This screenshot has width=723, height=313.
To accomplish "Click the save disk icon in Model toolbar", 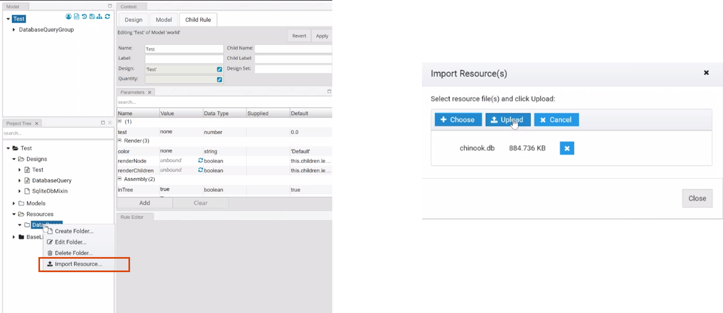I will 92,17.
